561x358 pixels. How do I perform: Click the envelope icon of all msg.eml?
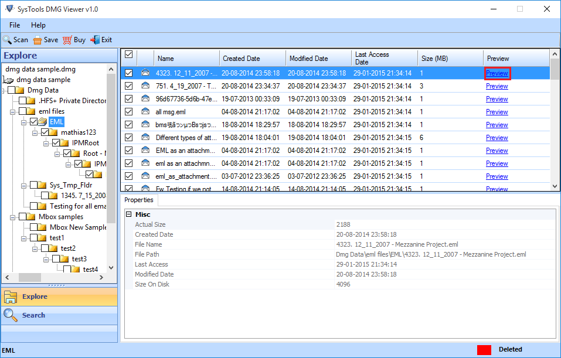(145, 111)
